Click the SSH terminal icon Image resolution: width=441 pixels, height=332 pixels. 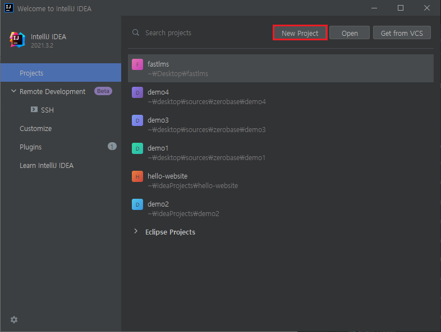(34, 109)
